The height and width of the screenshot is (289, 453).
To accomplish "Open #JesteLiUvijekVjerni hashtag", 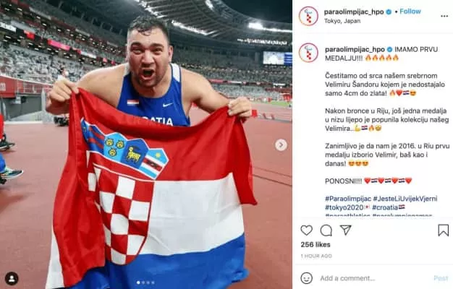I will coord(405,199).
